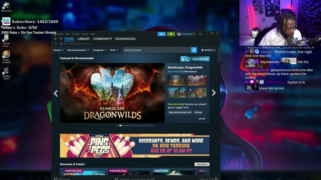Viewport: 321px width, 180px height.
Task: Open the Pins & Pegs Fest banner
Action: pyautogui.click(x=135, y=146)
